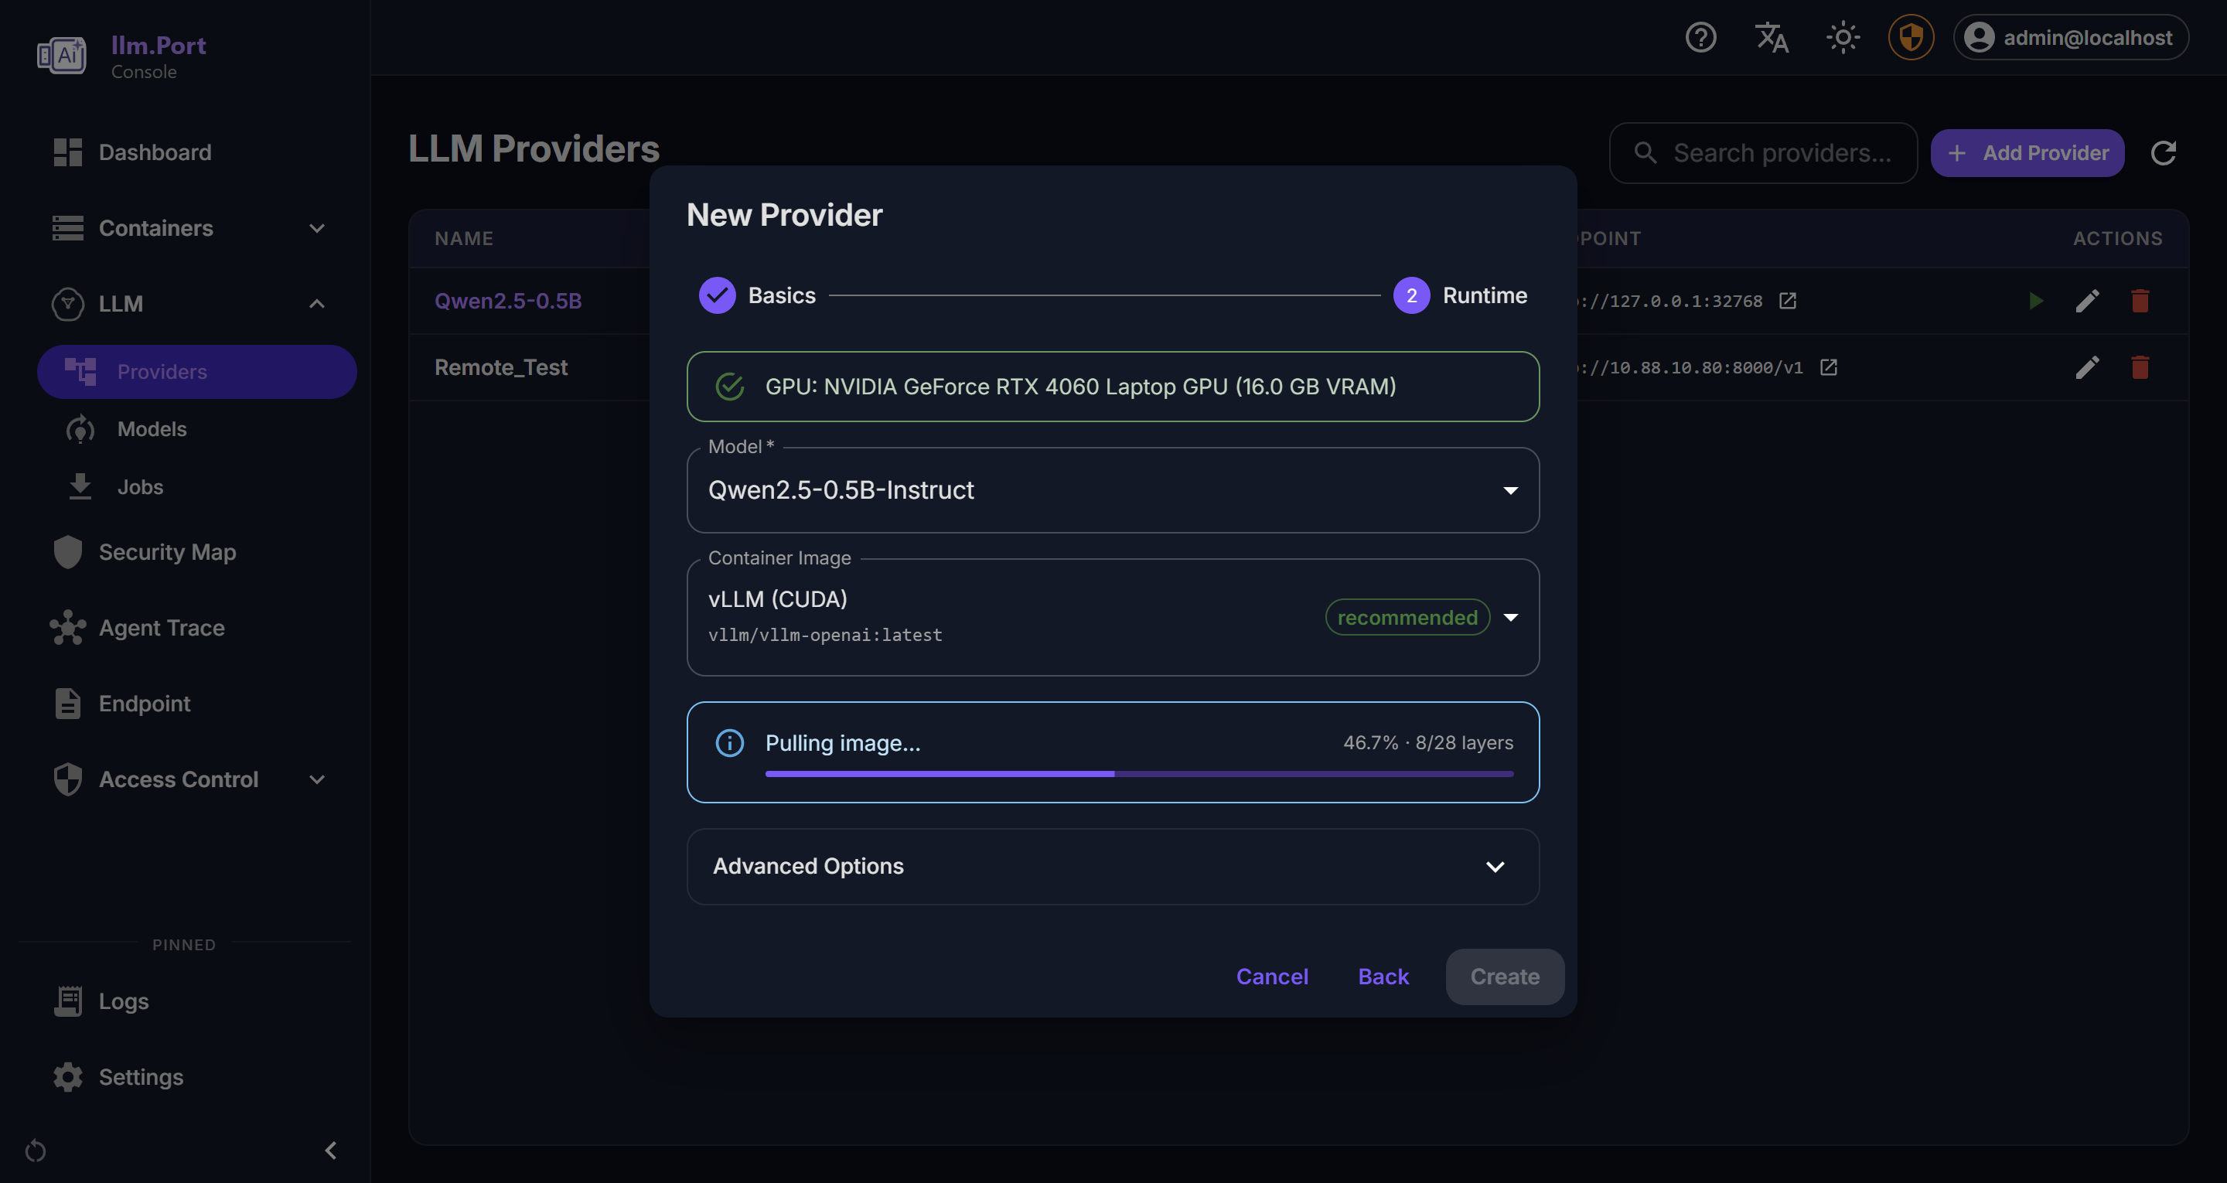This screenshot has width=2227, height=1183.
Task: Open the language translation icon
Action: point(1772,37)
